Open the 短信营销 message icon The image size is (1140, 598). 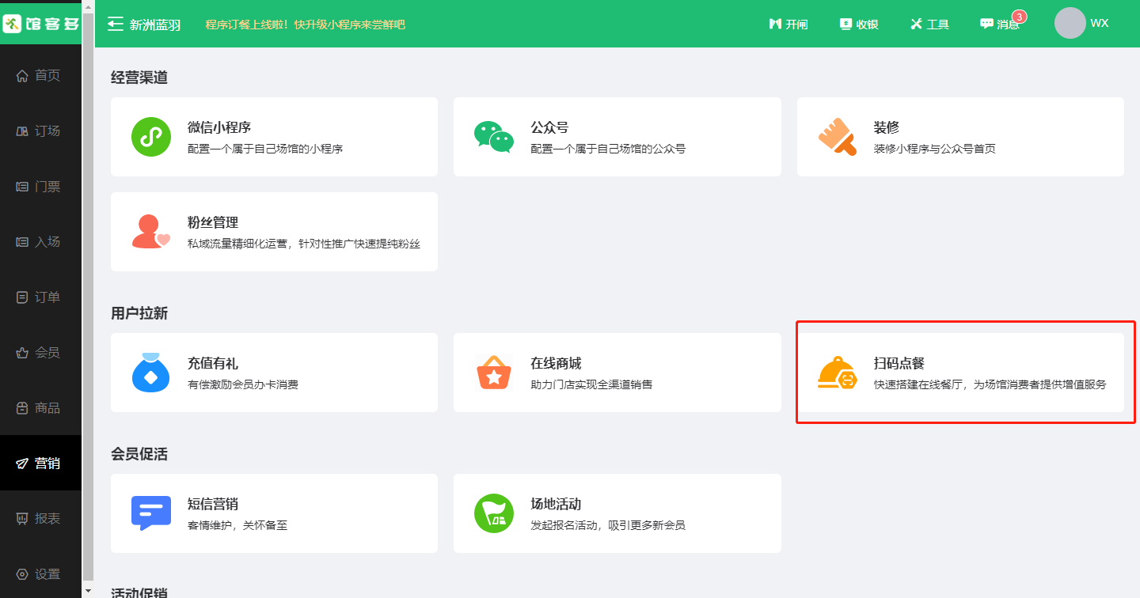coord(151,513)
